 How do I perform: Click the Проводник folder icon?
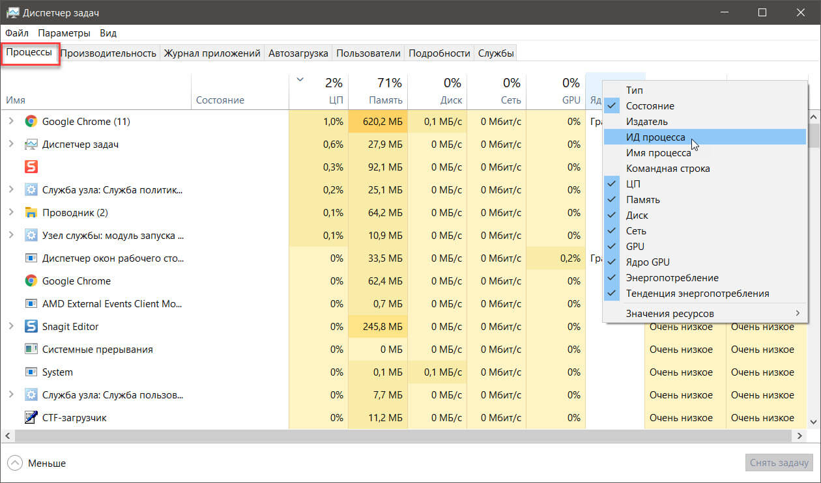tap(31, 213)
